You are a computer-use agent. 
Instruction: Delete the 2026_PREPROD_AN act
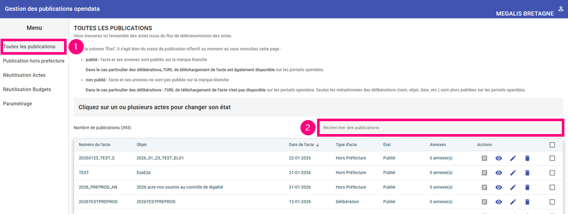click(x=527, y=187)
